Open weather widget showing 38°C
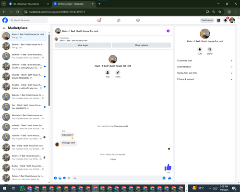Screen dimensions: 240x192 [198, 188]
